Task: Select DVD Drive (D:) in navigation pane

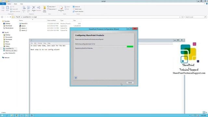Action: coord(11,51)
